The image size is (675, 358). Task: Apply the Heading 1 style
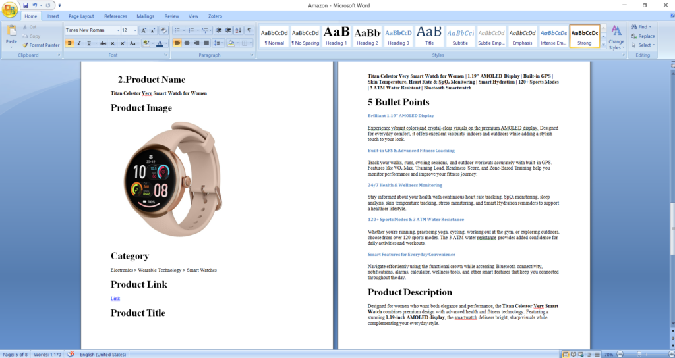(x=337, y=36)
